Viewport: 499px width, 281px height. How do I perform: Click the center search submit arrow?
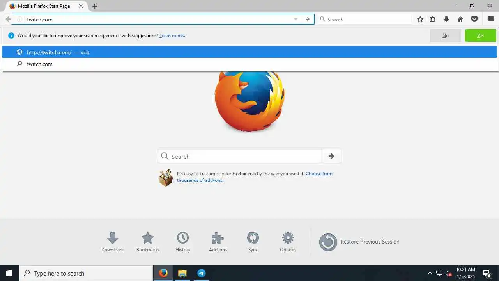point(331,156)
